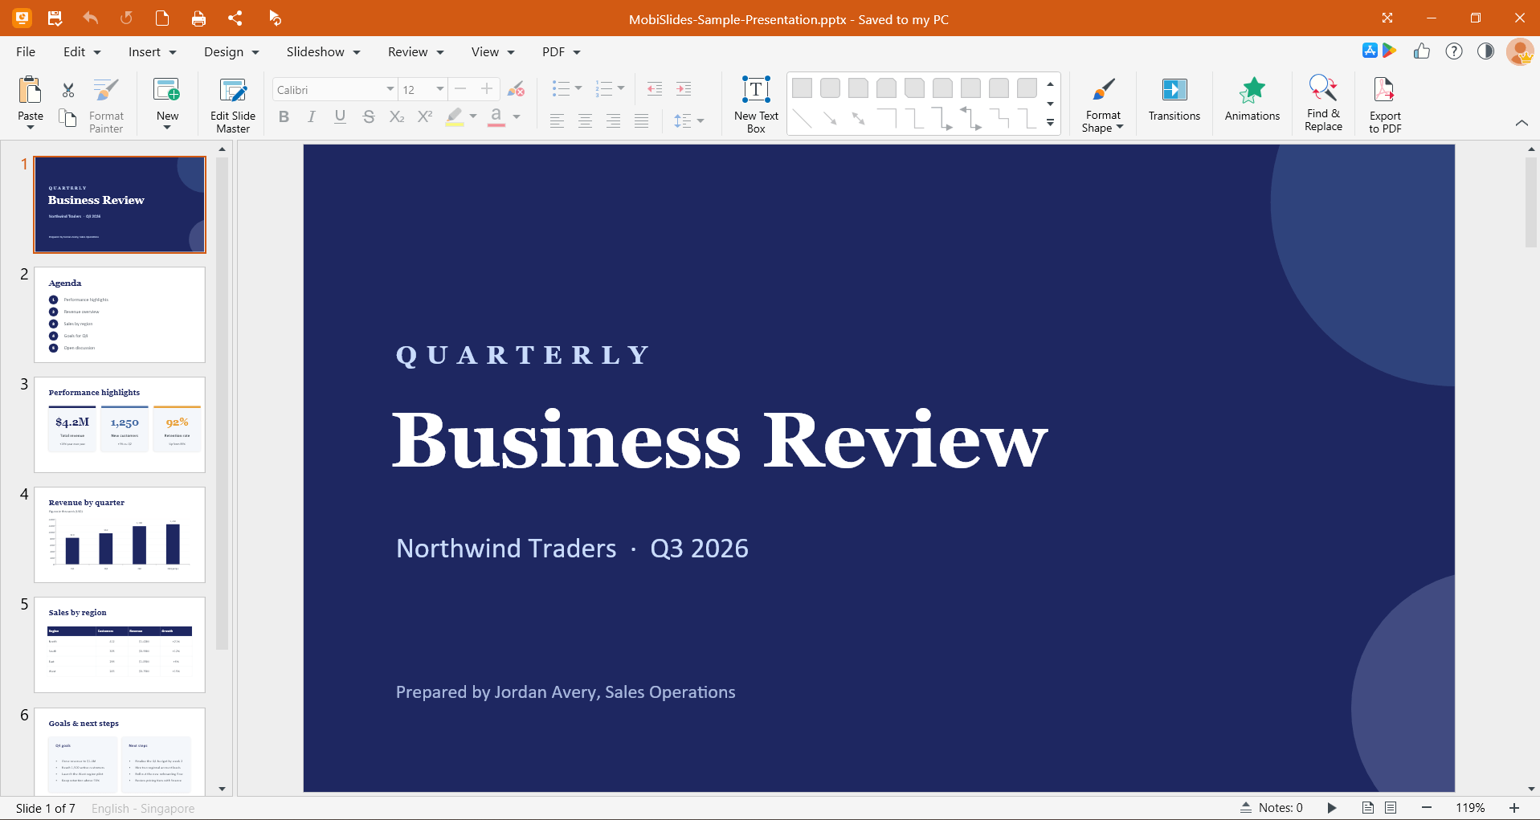Open the Animations panel
The image size is (1540, 820).
[x=1252, y=100]
